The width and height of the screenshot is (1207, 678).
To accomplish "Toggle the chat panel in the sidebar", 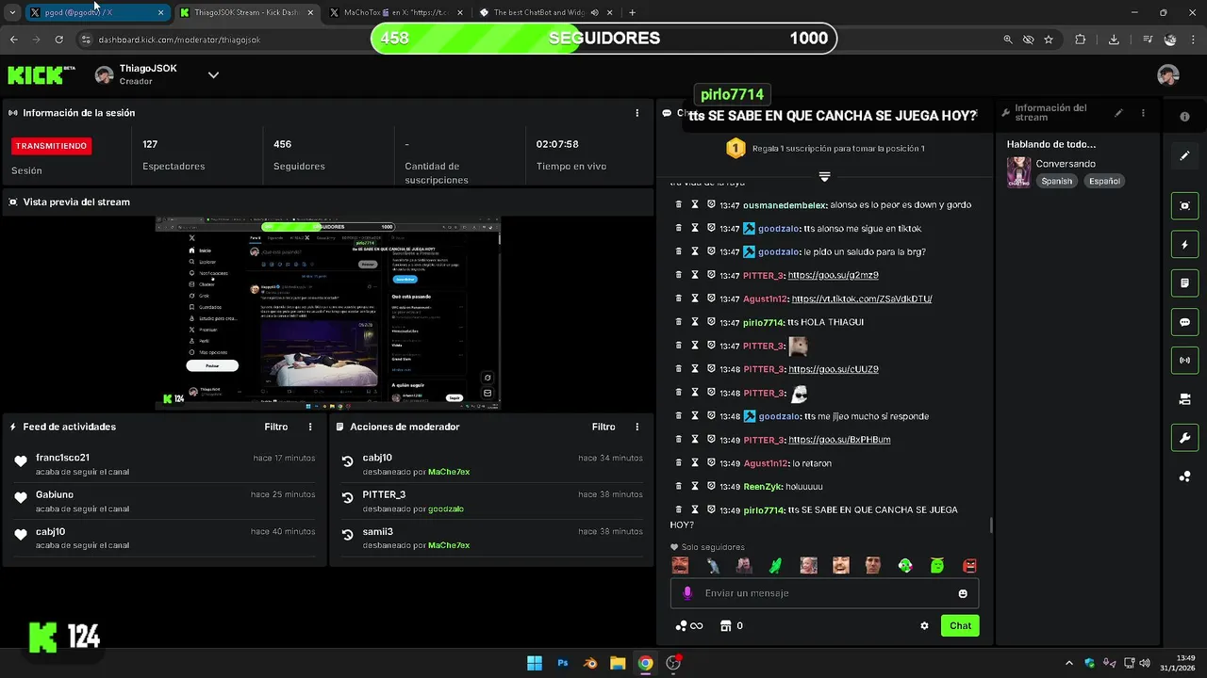I will [1184, 322].
